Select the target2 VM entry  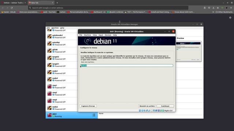pyautogui.click(x=62, y=58)
